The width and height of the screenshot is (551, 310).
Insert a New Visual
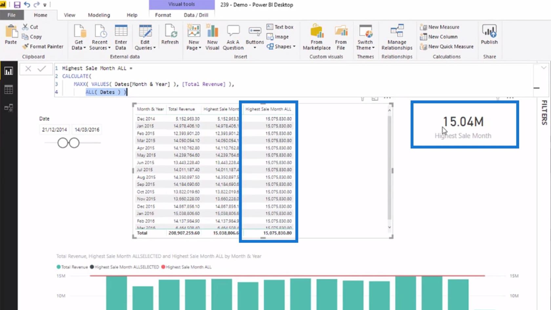click(212, 37)
